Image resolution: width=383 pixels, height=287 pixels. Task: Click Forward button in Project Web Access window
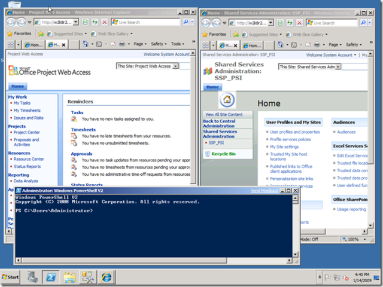tap(22, 22)
